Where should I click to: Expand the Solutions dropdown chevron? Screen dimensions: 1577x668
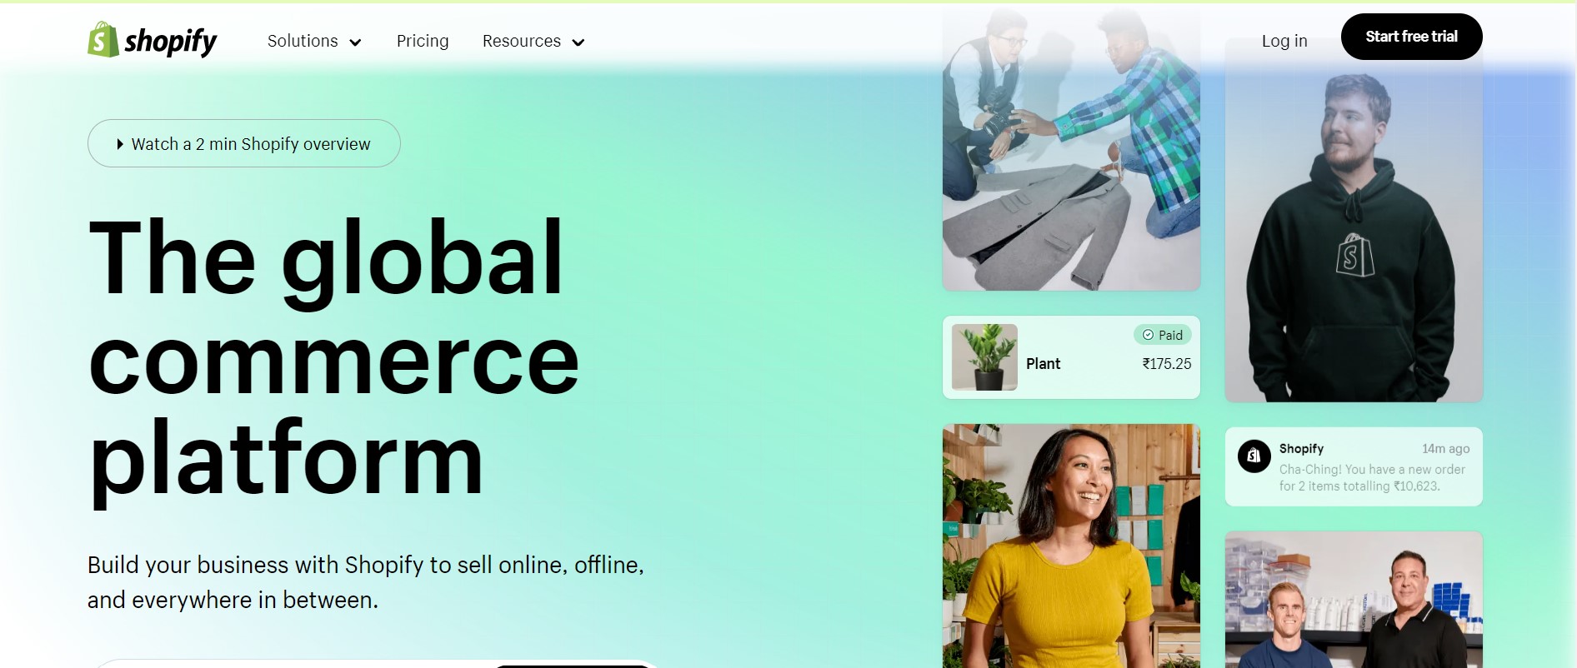click(x=355, y=42)
